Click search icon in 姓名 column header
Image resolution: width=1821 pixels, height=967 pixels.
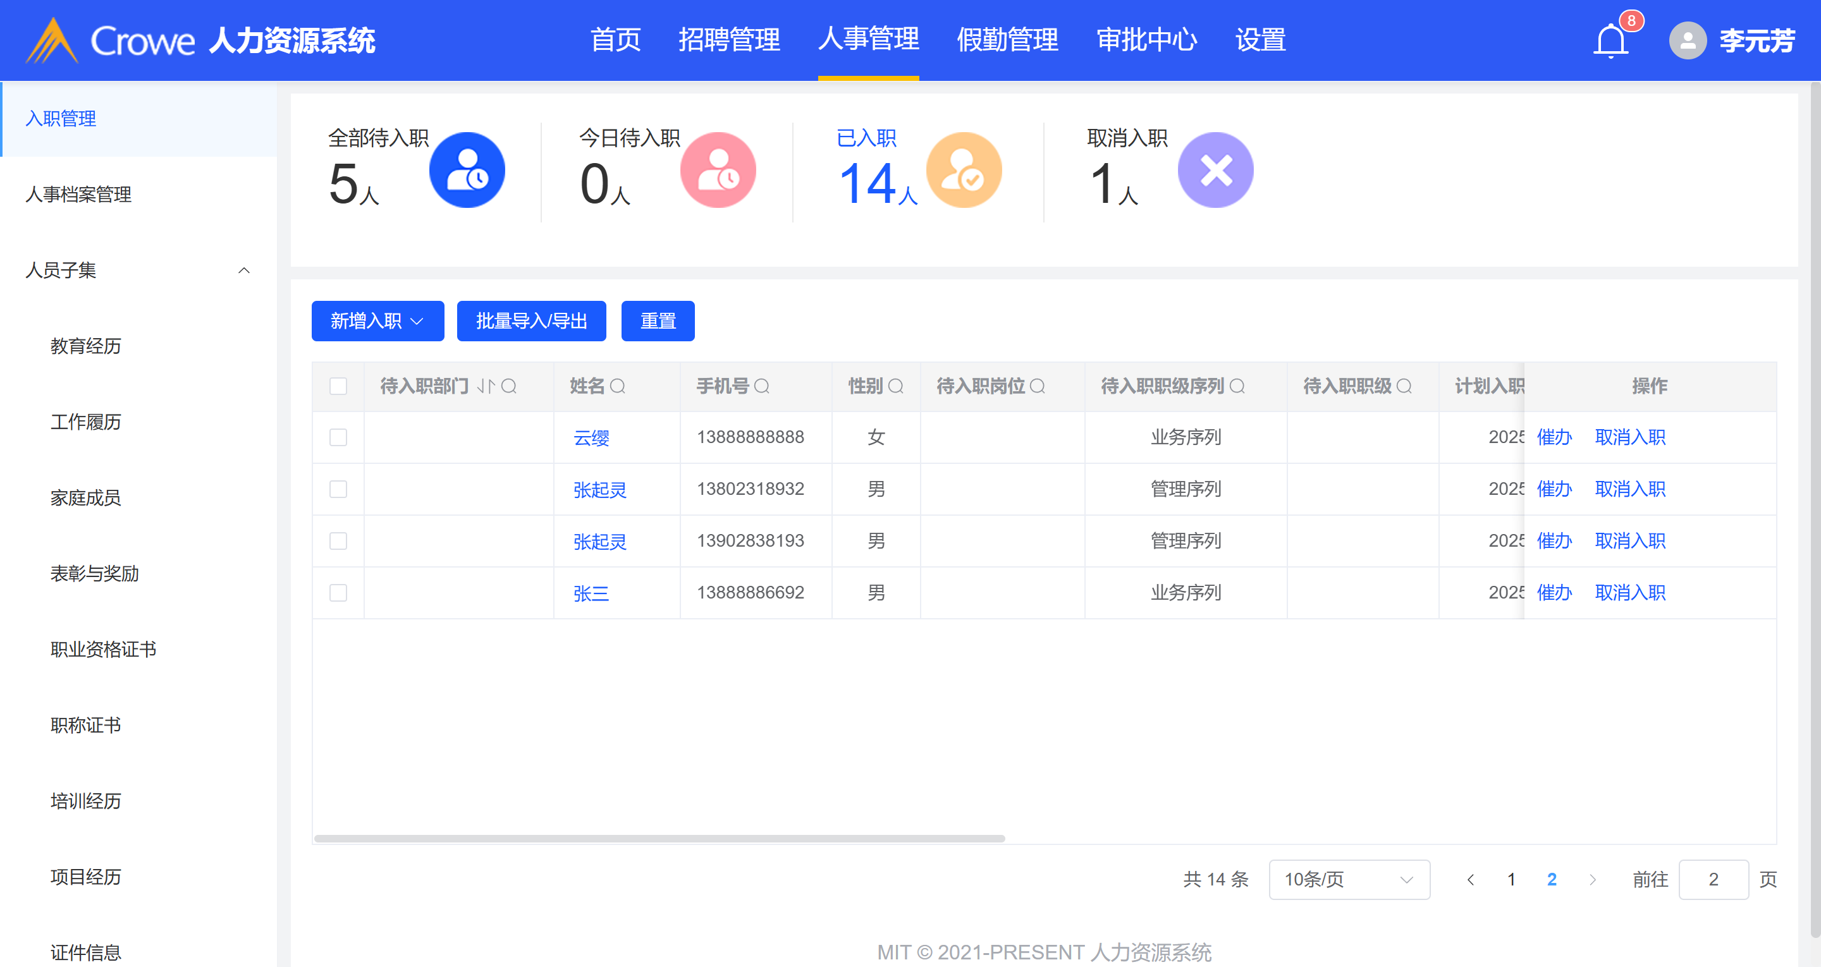click(617, 386)
